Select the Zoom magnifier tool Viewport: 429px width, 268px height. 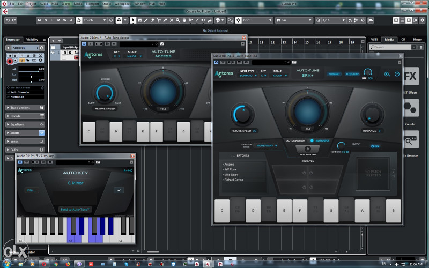click(178, 20)
